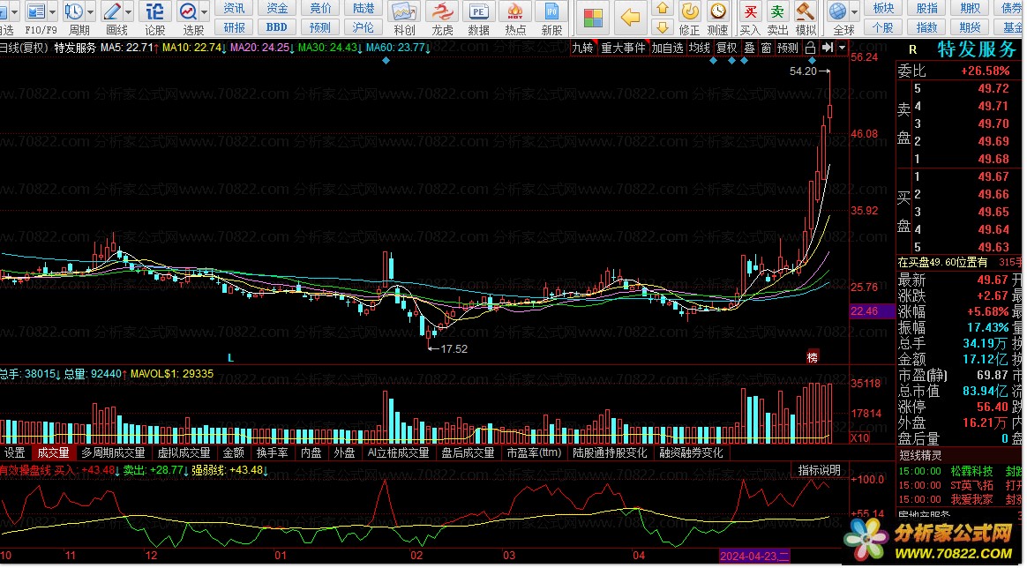Click the 竞价 auction button
The height and width of the screenshot is (568, 1027).
point(320,8)
